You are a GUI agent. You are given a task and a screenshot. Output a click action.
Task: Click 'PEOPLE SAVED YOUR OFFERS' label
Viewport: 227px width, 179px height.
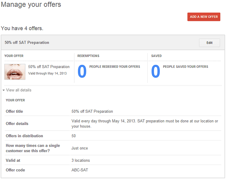pyautogui.click(x=185, y=67)
